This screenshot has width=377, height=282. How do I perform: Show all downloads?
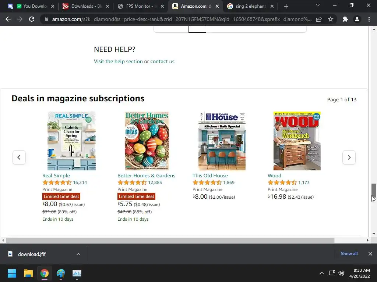(x=349, y=254)
